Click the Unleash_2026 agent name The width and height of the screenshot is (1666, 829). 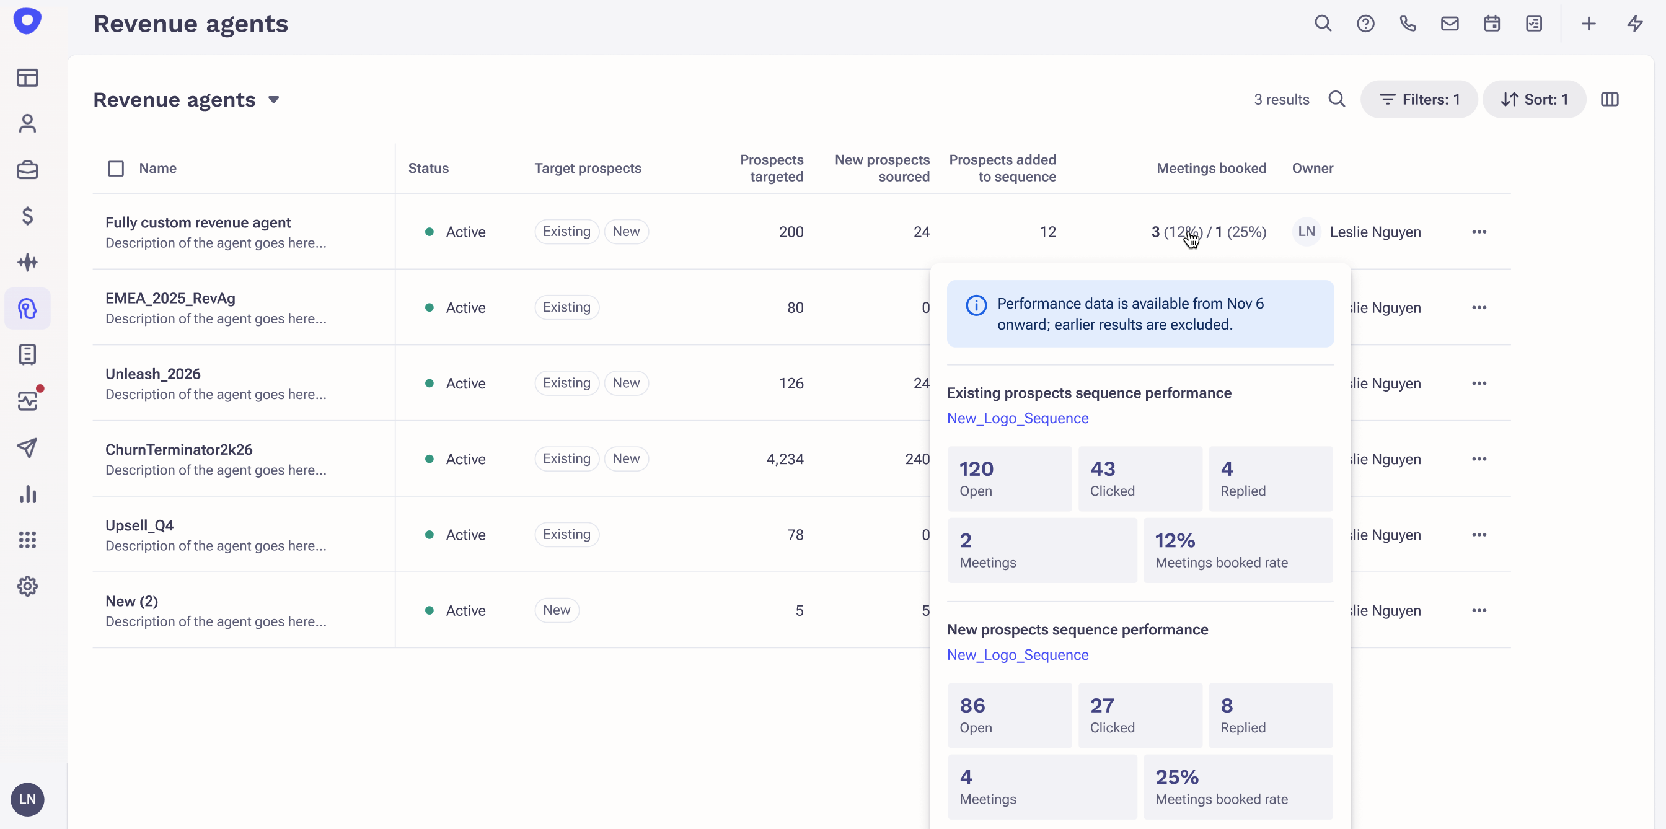click(152, 374)
